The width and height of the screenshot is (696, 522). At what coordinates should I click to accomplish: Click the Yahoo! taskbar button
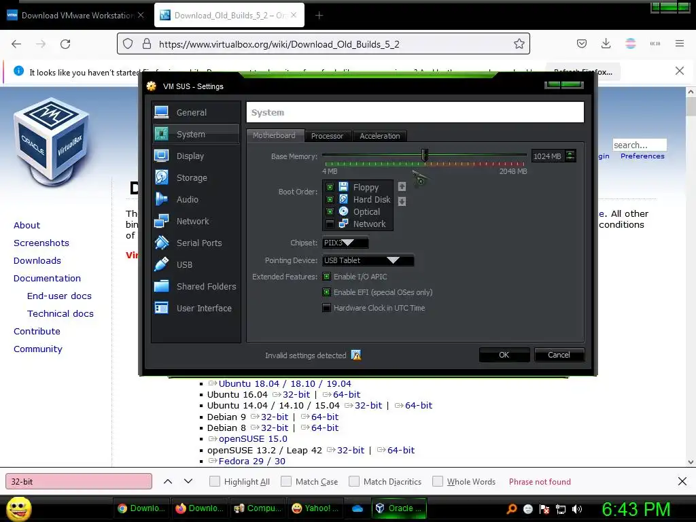click(x=315, y=508)
